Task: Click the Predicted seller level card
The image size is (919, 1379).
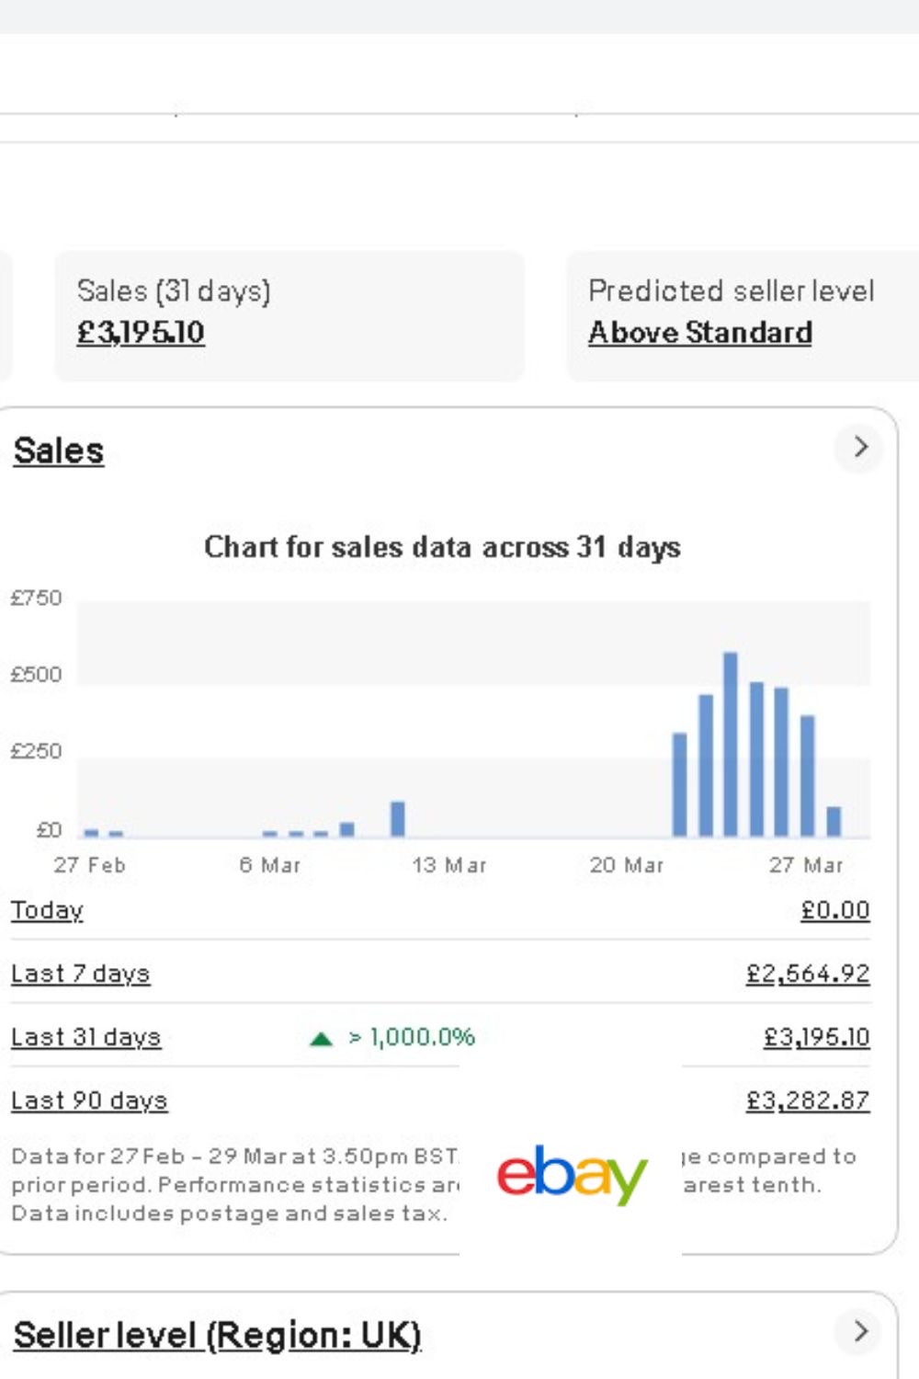Action: (743, 315)
